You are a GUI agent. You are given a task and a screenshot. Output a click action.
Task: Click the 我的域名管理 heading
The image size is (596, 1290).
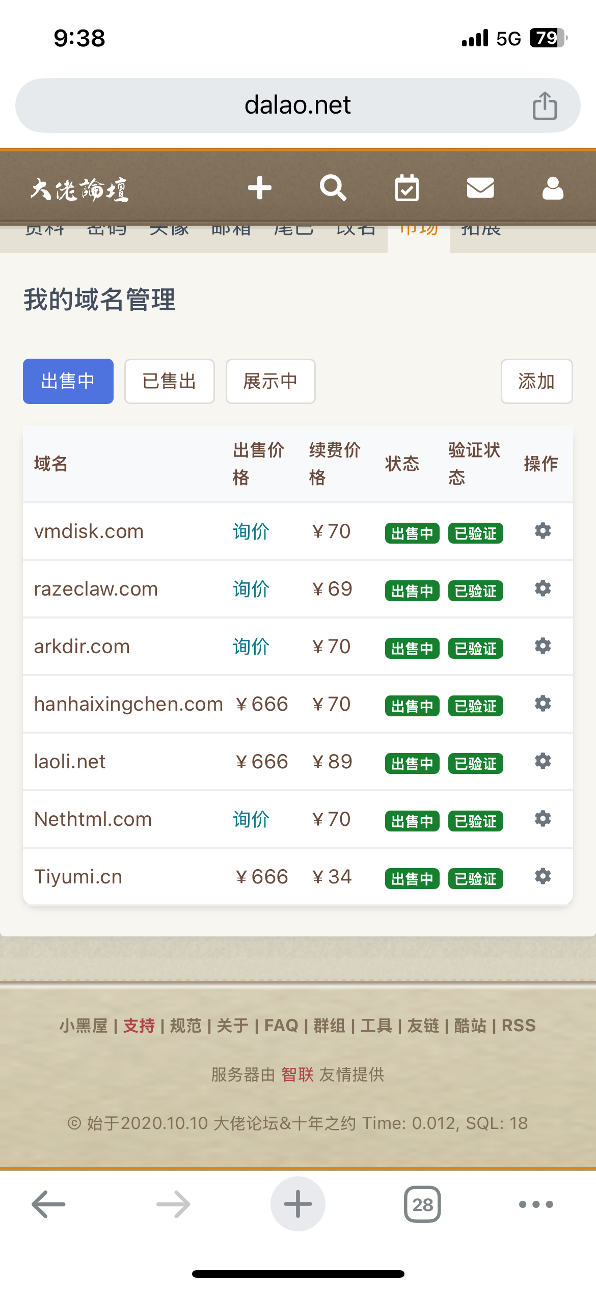tap(99, 299)
